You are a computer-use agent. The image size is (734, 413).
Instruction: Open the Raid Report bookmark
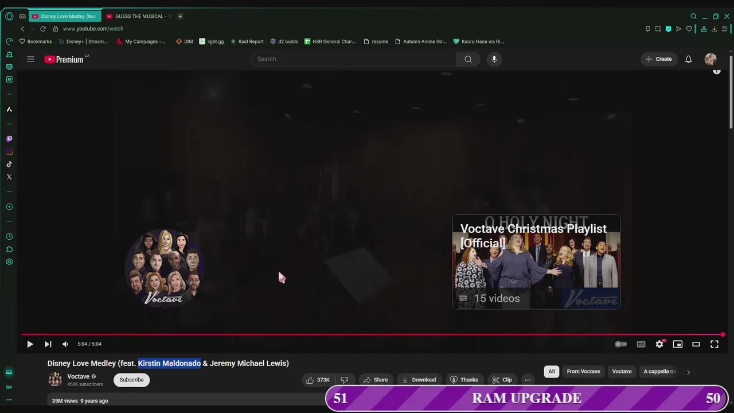pos(247,41)
